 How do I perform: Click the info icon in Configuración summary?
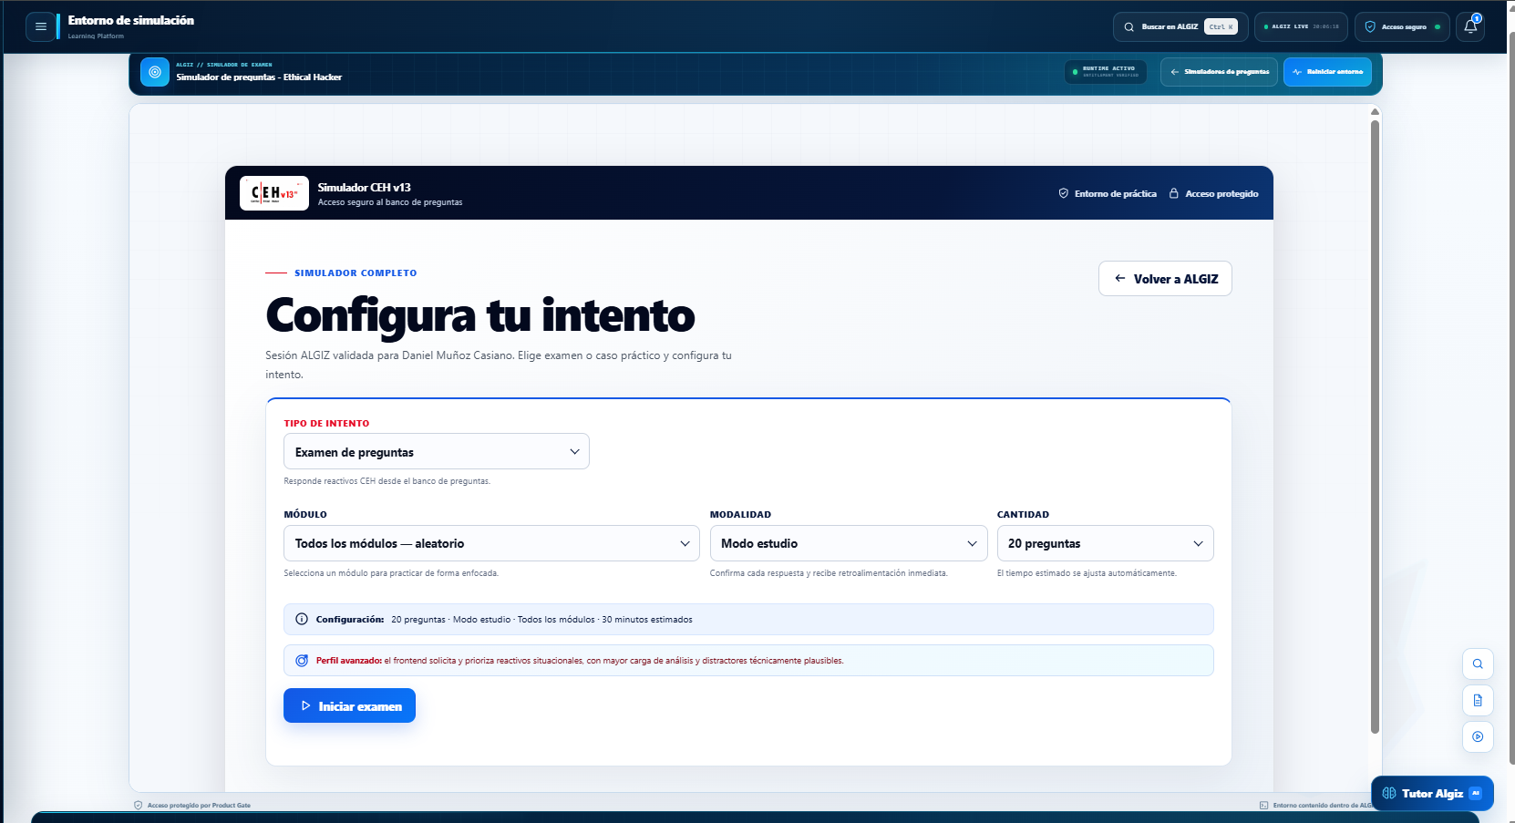[302, 619]
